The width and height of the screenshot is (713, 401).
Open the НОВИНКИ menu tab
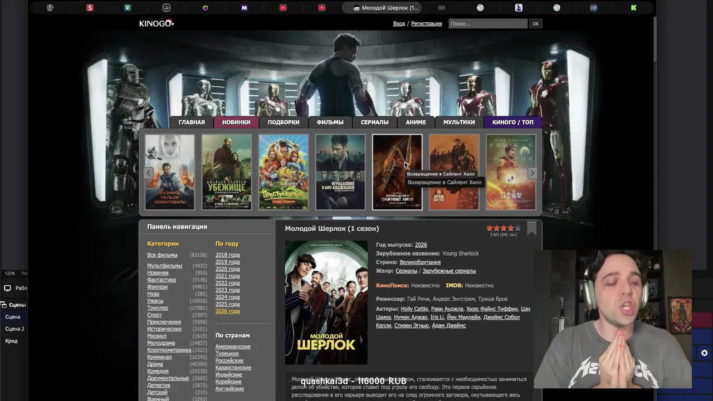tap(236, 122)
